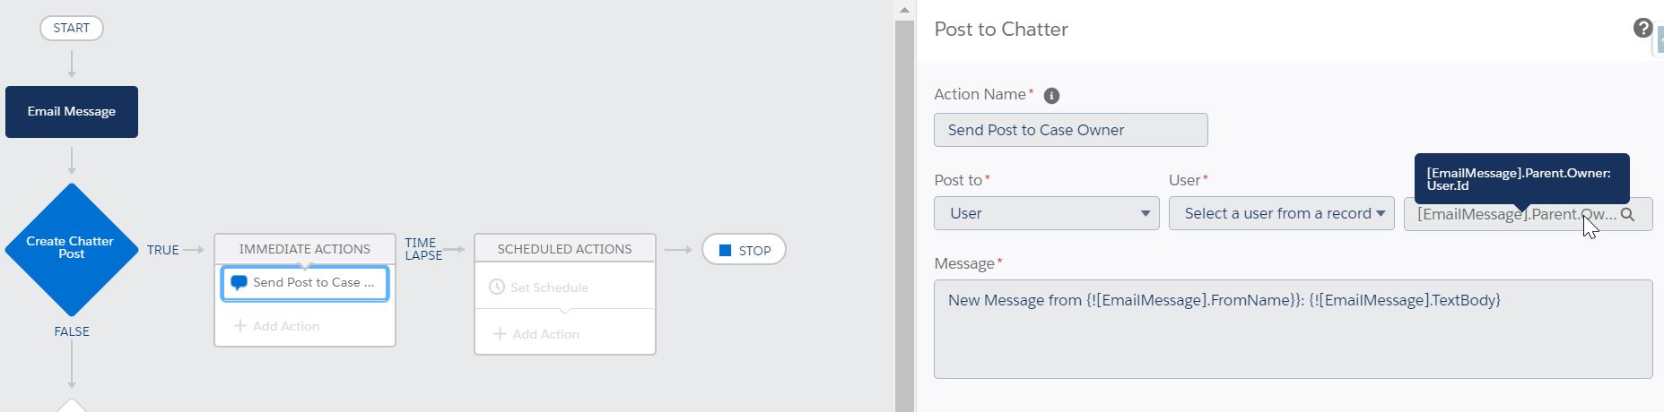Click the search magnifier in user field
The width and height of the screenshot is (1664, 412).
[x=1628, y=215]
